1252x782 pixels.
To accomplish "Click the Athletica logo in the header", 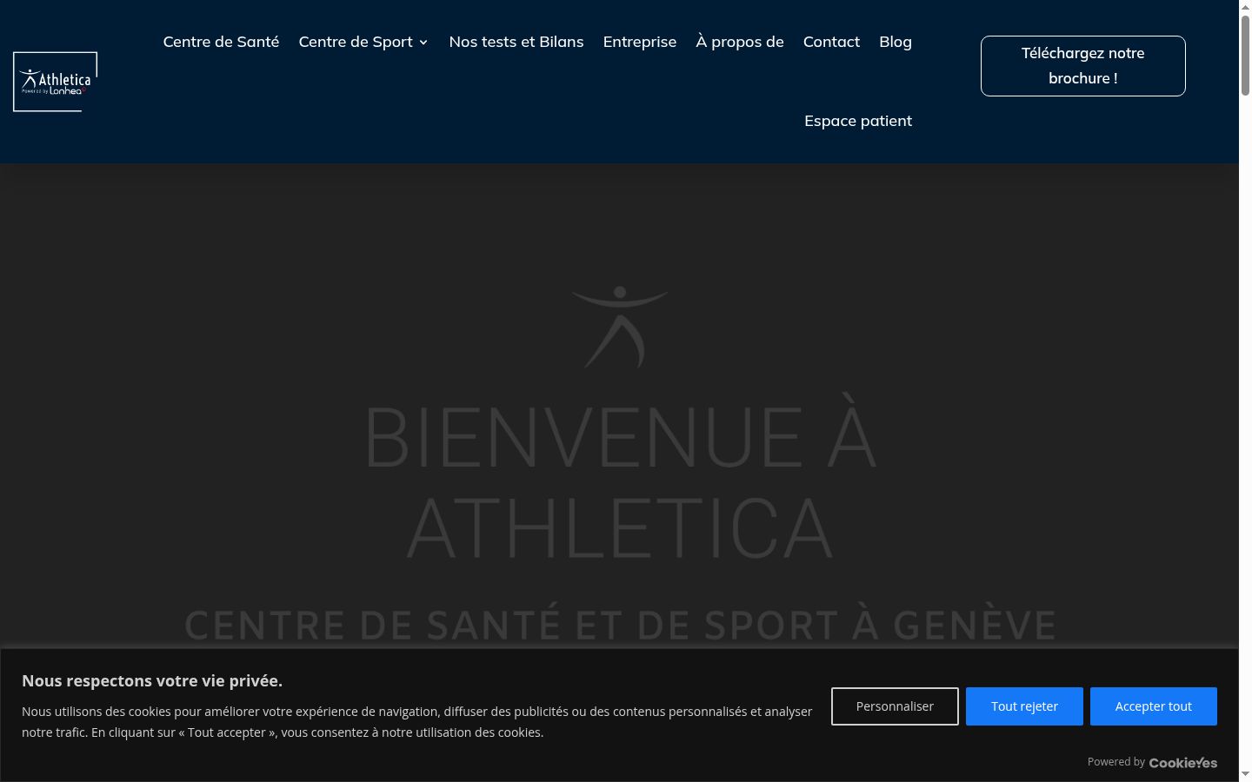I will [x=55, y=82].
